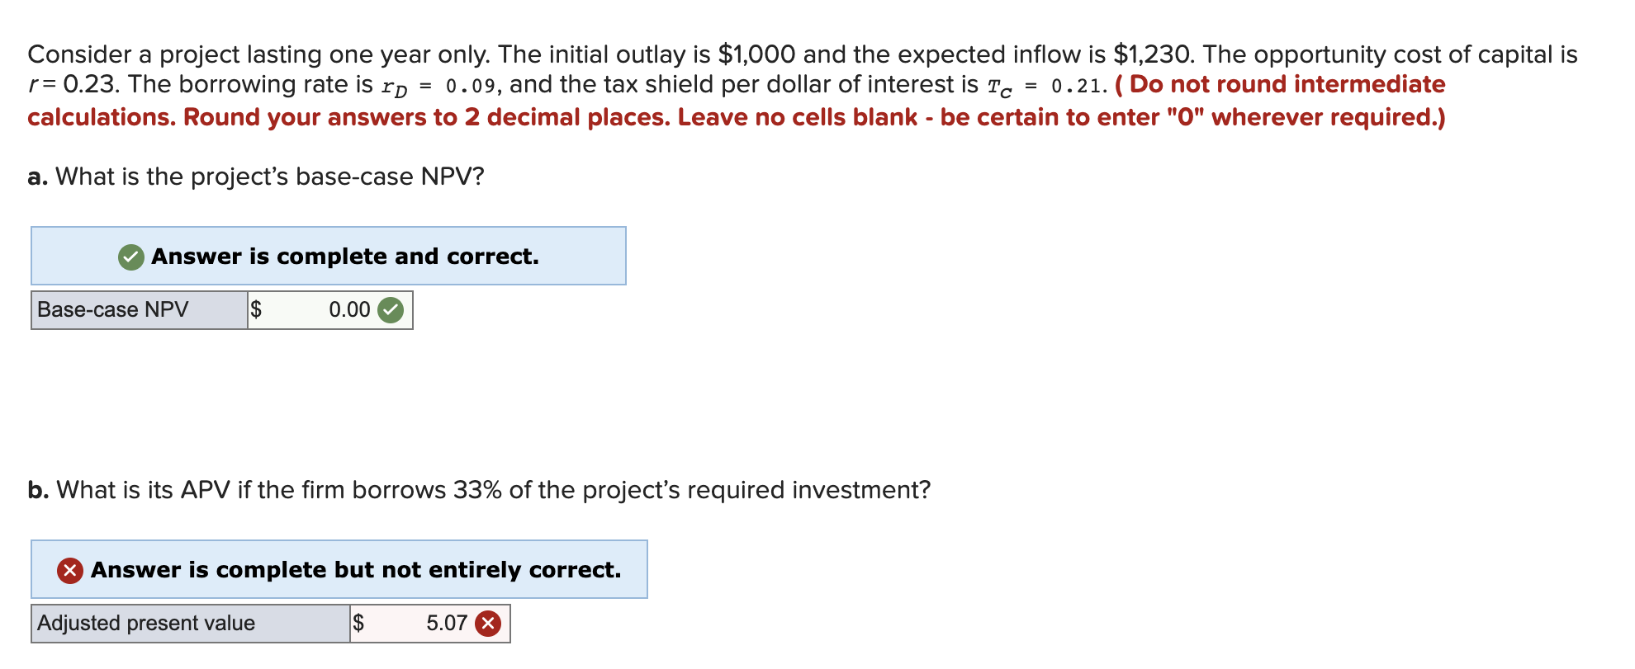Image resolution: width=1635 pixels, height=669 pixels.
Task: Click the red X beside Answer is complete but not entirely correct
Action: pos(69,570)
